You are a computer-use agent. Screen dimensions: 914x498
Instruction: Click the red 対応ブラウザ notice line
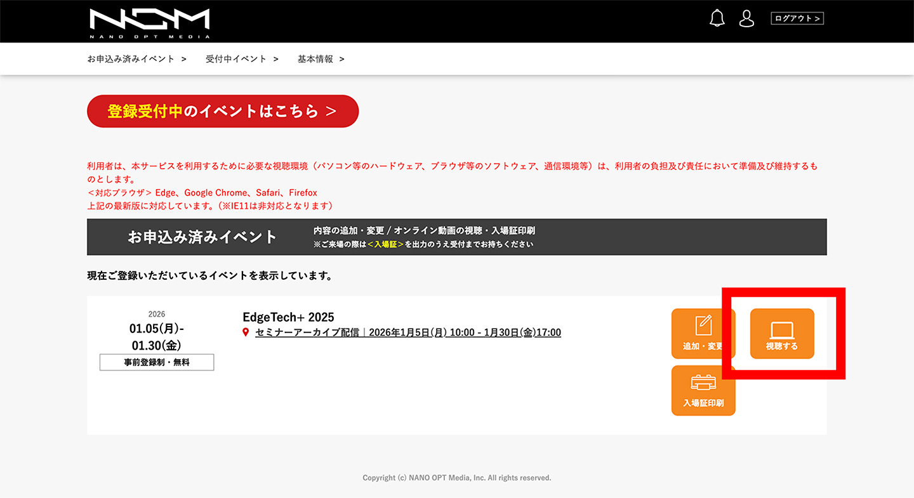pos(202,192)
